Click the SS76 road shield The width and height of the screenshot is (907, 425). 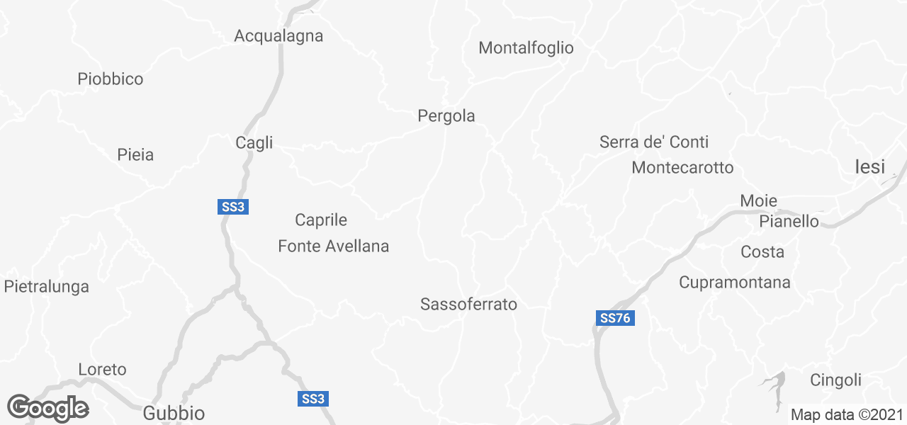(x=614, y=318)
